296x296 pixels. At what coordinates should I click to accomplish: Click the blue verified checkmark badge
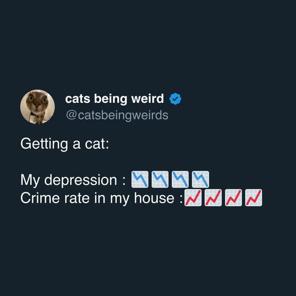[x=175, y=99]
